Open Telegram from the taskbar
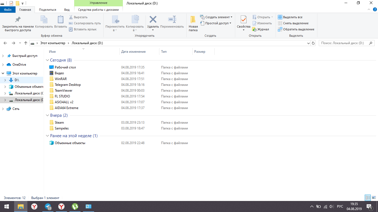 (48, 206)
